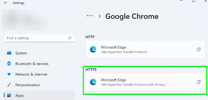Change HTTP default from Microsoft Edge
The height and width of the screenshot is (100, 208).
[145, 49]
